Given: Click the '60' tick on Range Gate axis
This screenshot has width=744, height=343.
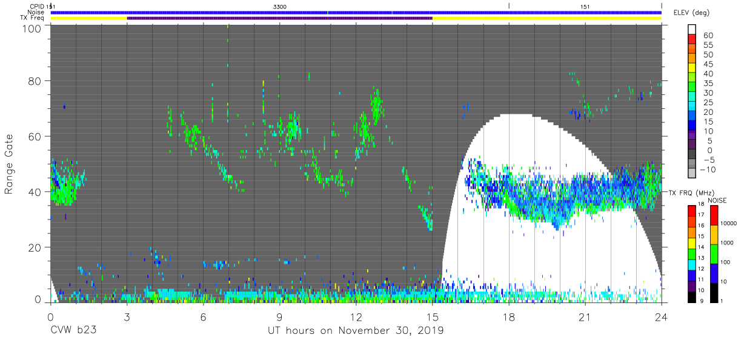Looking at the screenshot, I should [x=35, y=136].
